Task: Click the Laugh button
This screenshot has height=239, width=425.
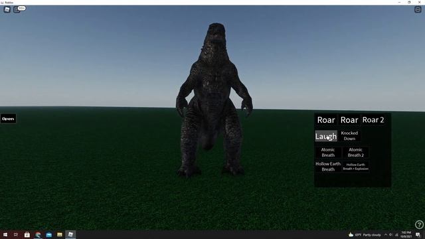Action: (326, 136)
